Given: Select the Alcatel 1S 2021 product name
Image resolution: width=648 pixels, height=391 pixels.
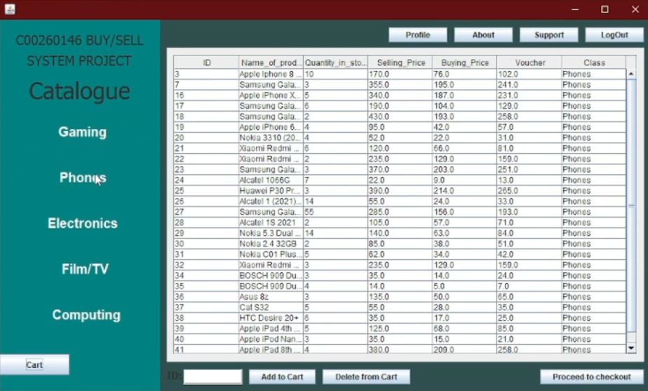Looking at the screenshot, I should pos(271,223).
